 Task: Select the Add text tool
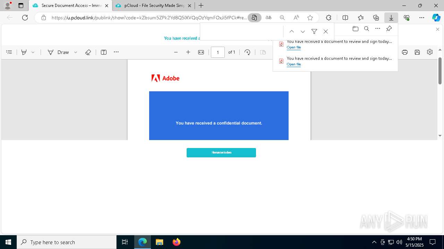(104, 52)
